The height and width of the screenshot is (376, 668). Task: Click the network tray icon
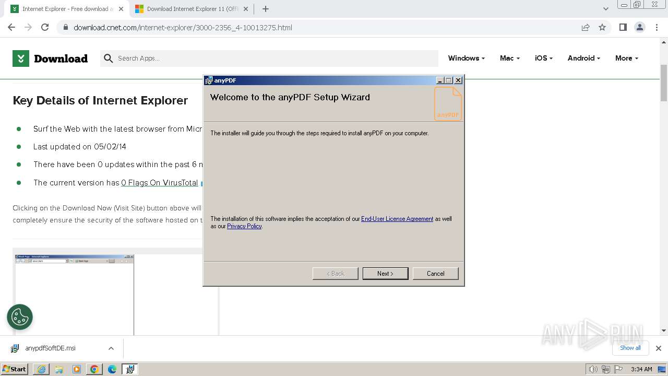coord(606,369)
